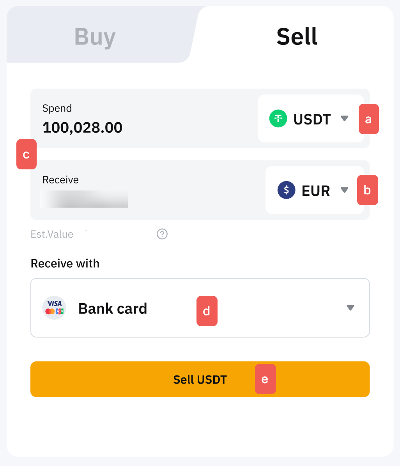Click the red marker labeled d

[x=207, y=311]
